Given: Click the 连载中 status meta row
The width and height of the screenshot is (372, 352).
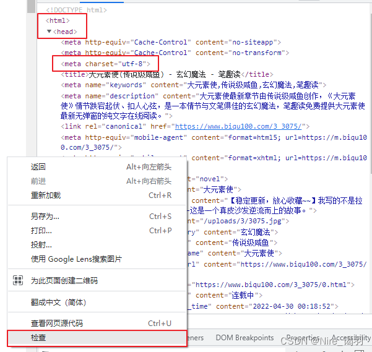Looking at the screenshot, I should click(x=225, y=295).
